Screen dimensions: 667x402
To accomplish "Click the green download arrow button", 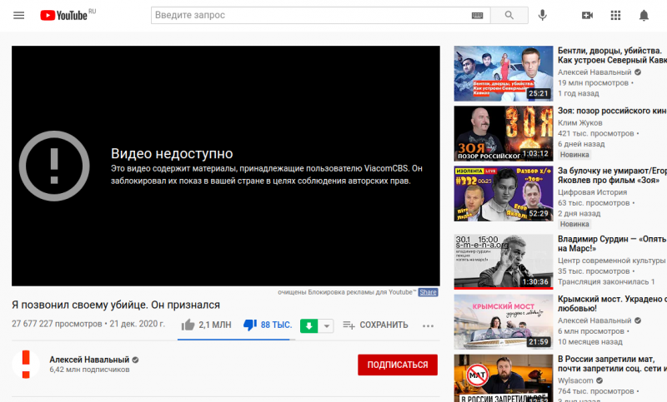I will (308, 325).
